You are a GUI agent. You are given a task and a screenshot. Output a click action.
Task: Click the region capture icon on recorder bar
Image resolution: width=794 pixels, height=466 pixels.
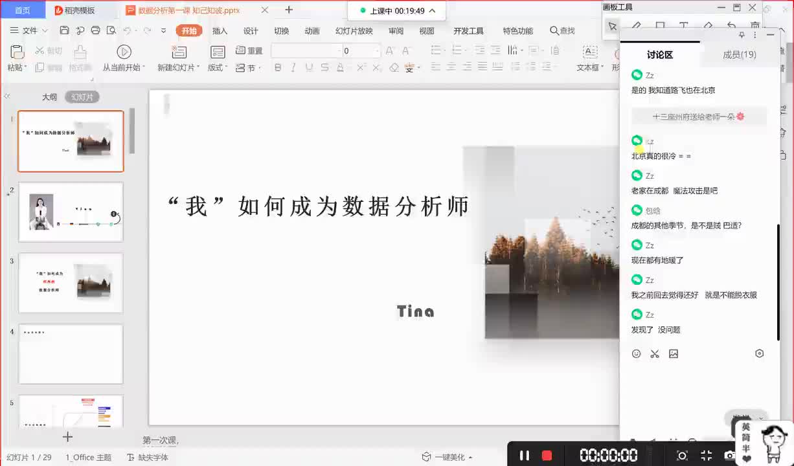tap(682, 456)
